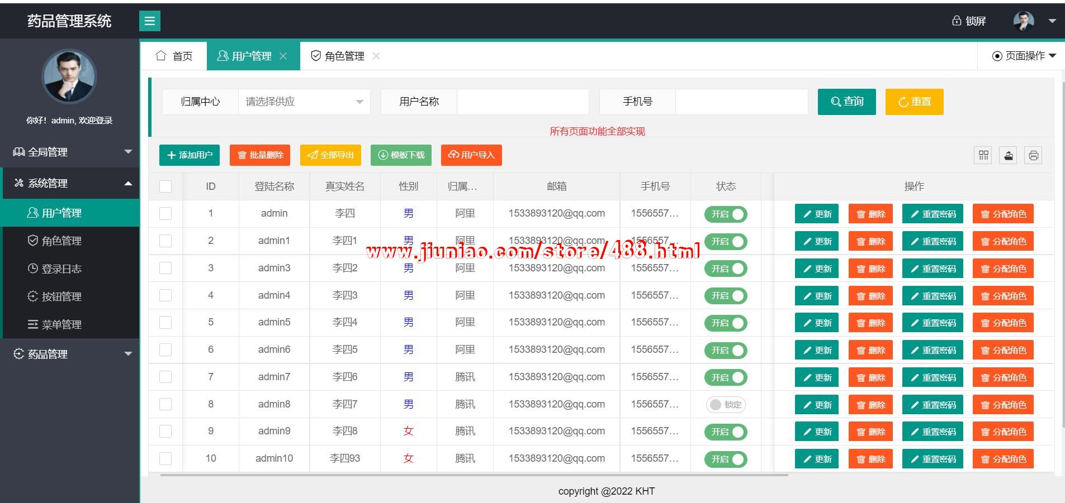Click the export table icon
The height and width of the screenshot is (503, 1065).
1008,155
